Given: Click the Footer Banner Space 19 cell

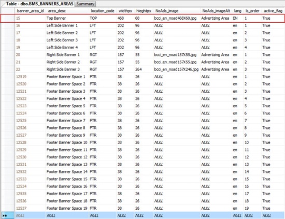Looking at the screenshot, I should [67, 208].
